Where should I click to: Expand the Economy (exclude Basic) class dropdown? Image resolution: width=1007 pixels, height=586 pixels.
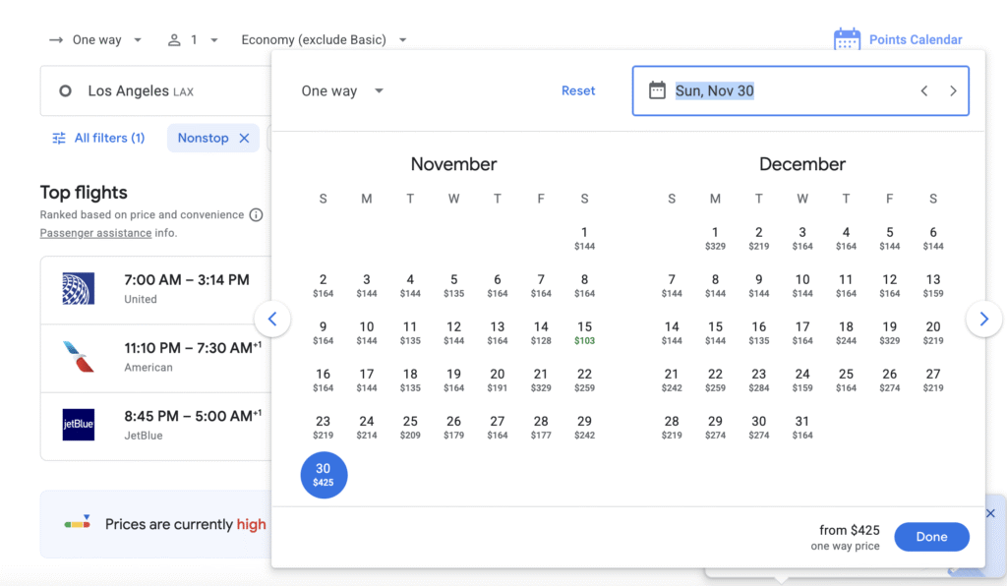point(325,40)
